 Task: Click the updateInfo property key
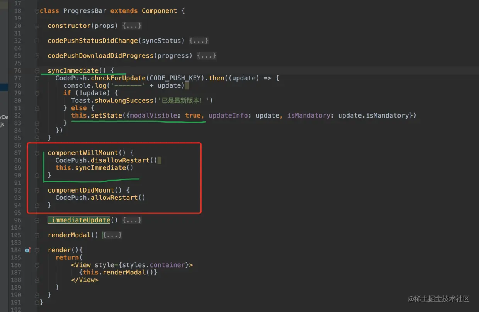(228, 116)
